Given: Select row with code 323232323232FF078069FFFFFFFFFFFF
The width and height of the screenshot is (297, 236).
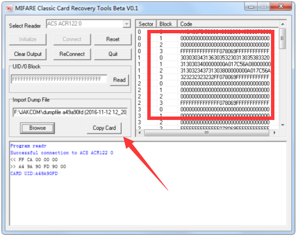Looking at the screenshot, I should pos(207,77).
